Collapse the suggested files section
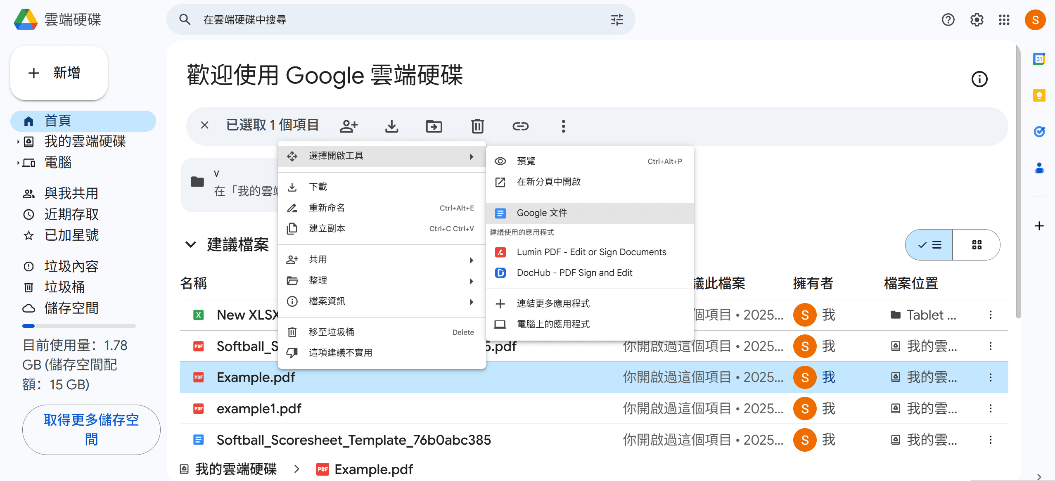This screenshot has width=1055, height=481. [190, 244]
